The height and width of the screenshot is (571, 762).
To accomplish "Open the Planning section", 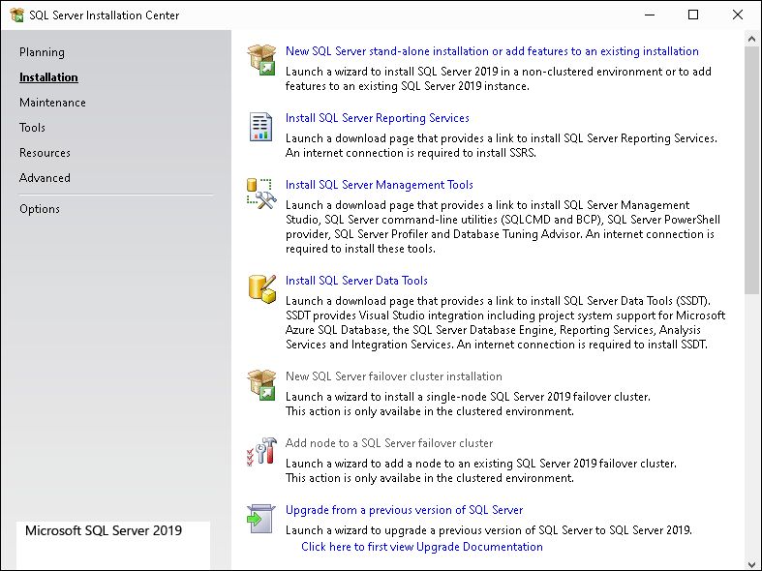I will point(42,52).
